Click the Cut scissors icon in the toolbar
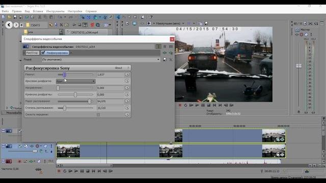 coord(40,17)
